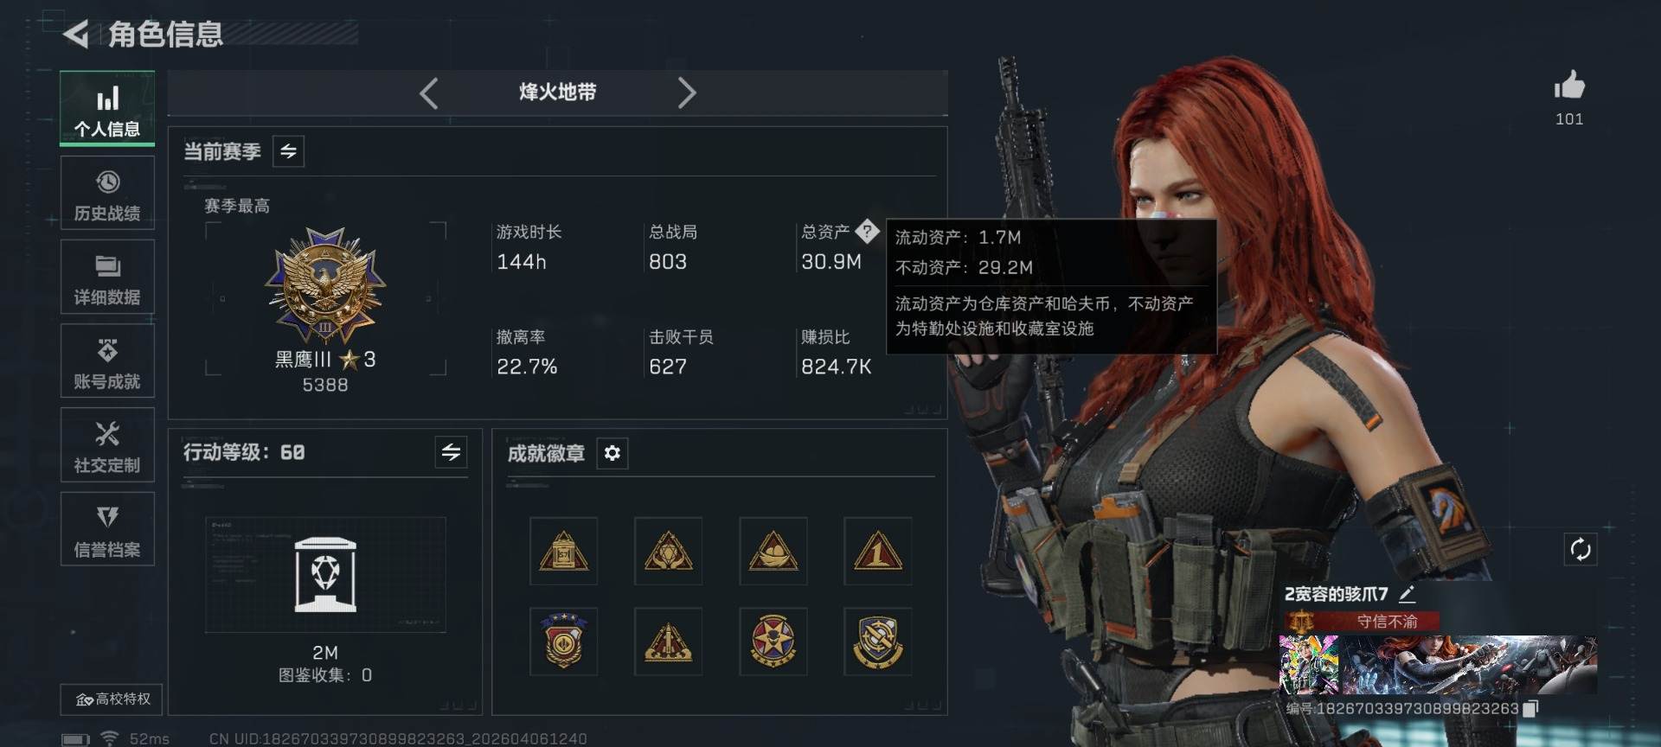Click the 黑鹰III rank emblem

325,285
